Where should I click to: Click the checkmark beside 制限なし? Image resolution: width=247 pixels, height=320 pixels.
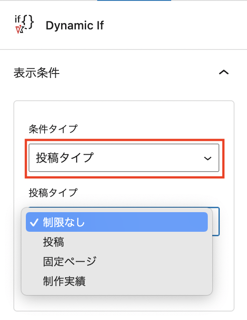pyautogui.click(x=34, y=222)
